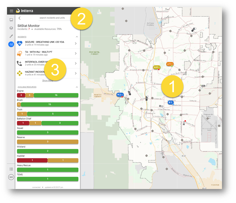The height and width of the screenshot is (203, 236).
Task: Select orange traffic incident marker on map
Action: 170,64
